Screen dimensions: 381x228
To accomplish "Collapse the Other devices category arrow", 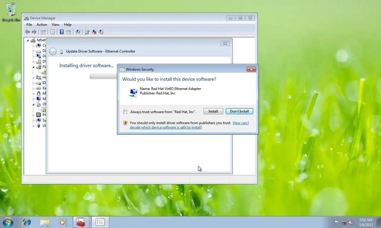I will tap(33, 104).
